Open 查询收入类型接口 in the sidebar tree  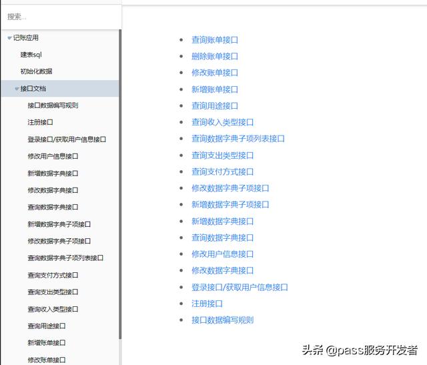point(53,310)
